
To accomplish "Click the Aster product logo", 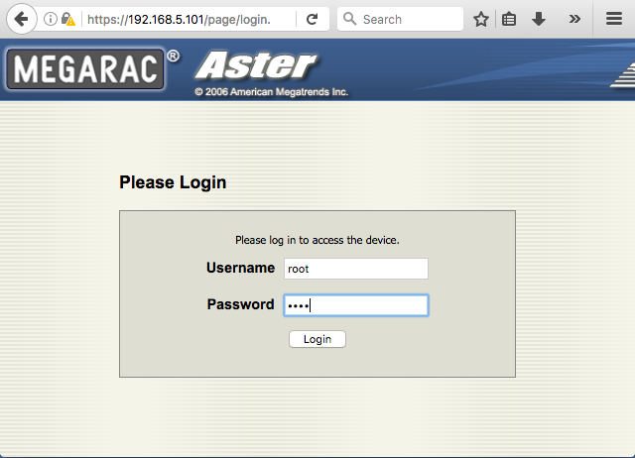I will [256, 65].
